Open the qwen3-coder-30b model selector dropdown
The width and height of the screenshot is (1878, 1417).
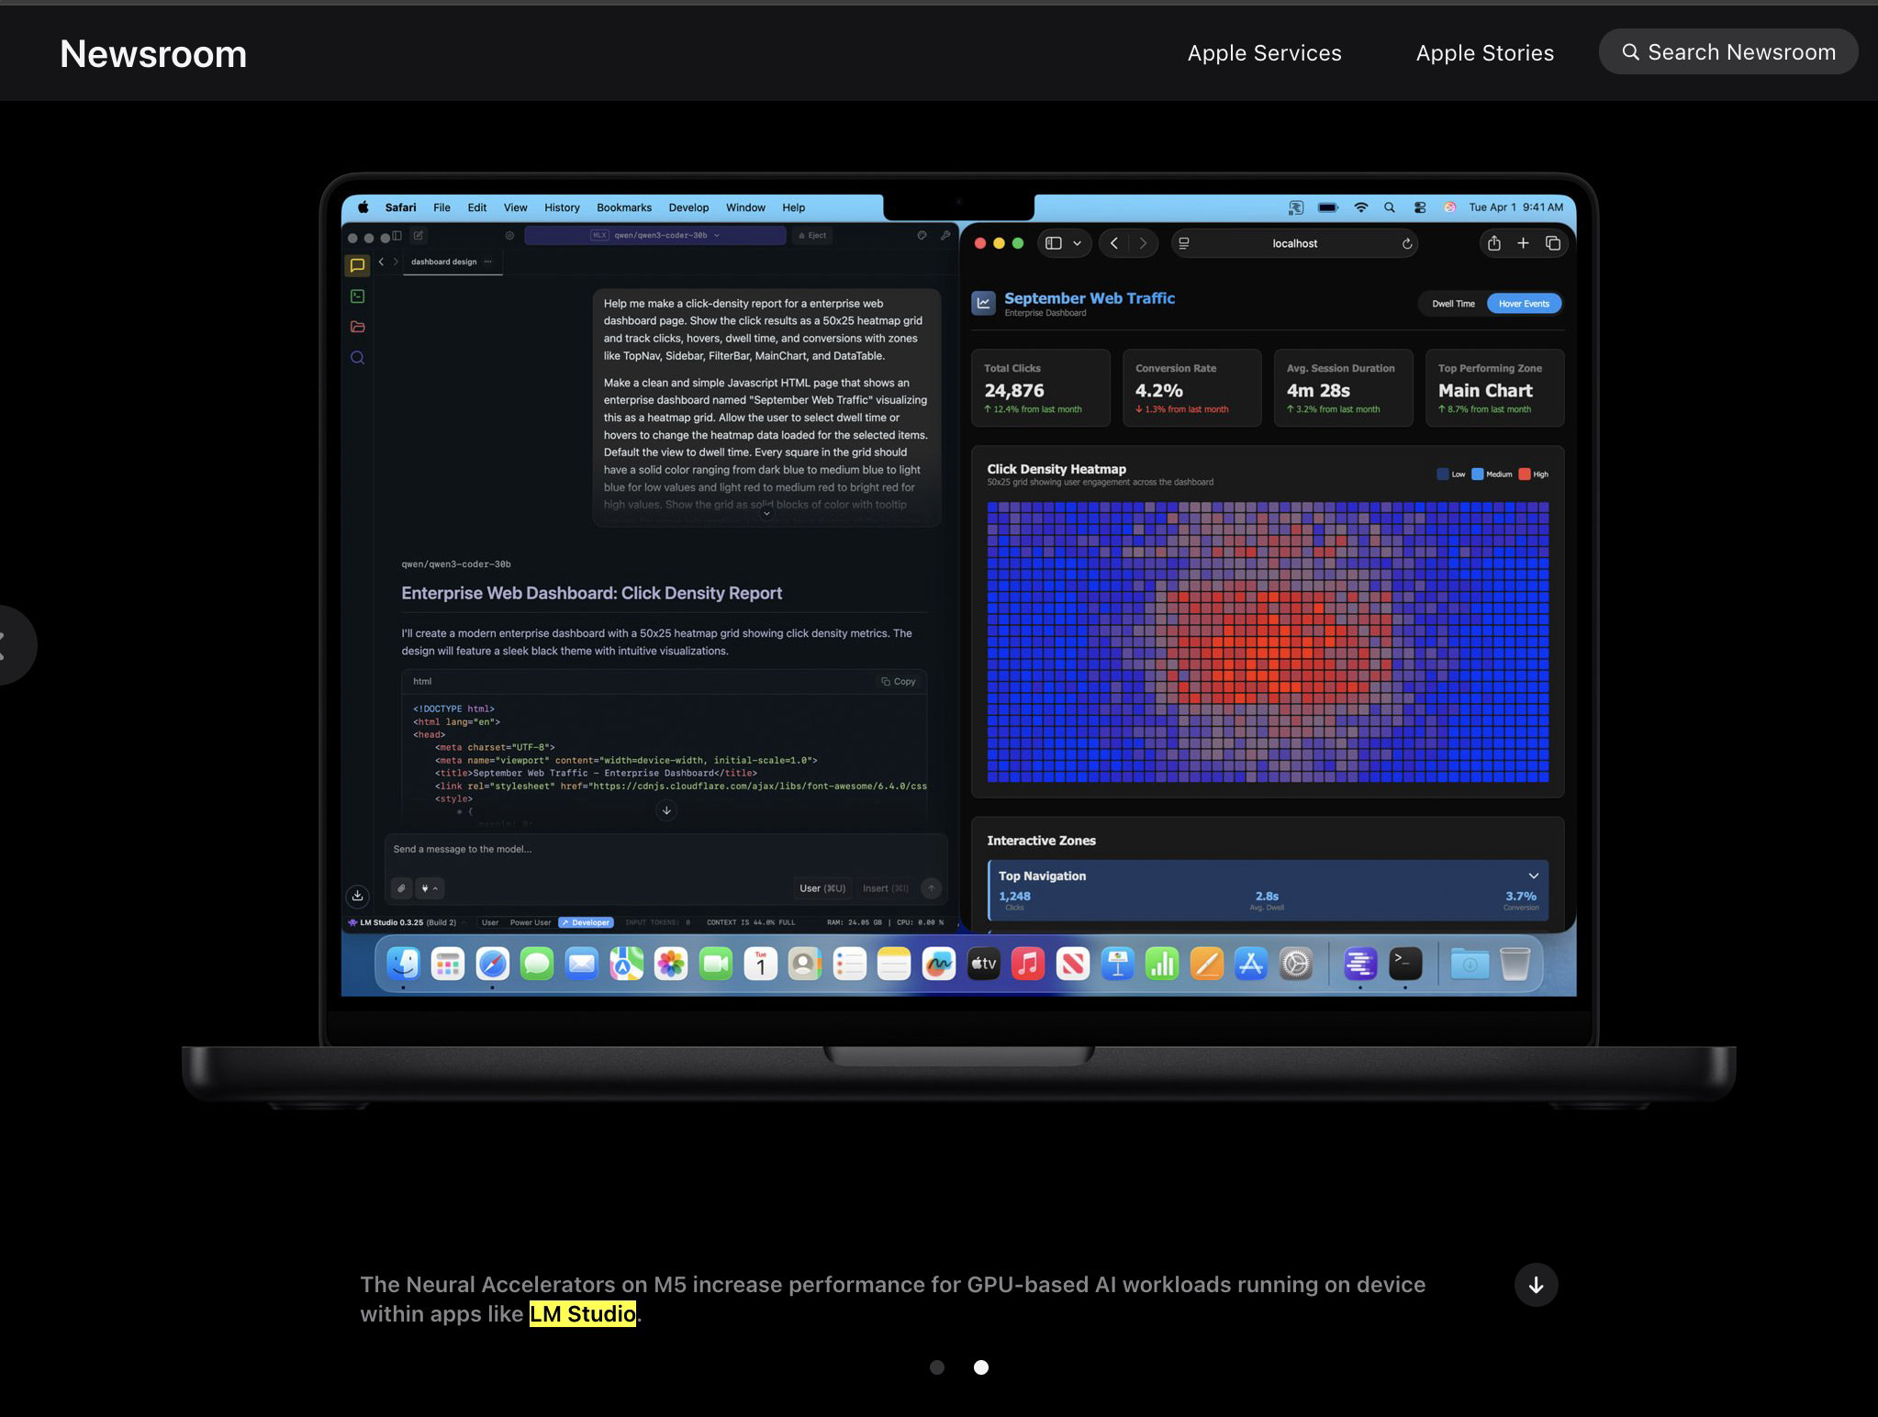654,236
